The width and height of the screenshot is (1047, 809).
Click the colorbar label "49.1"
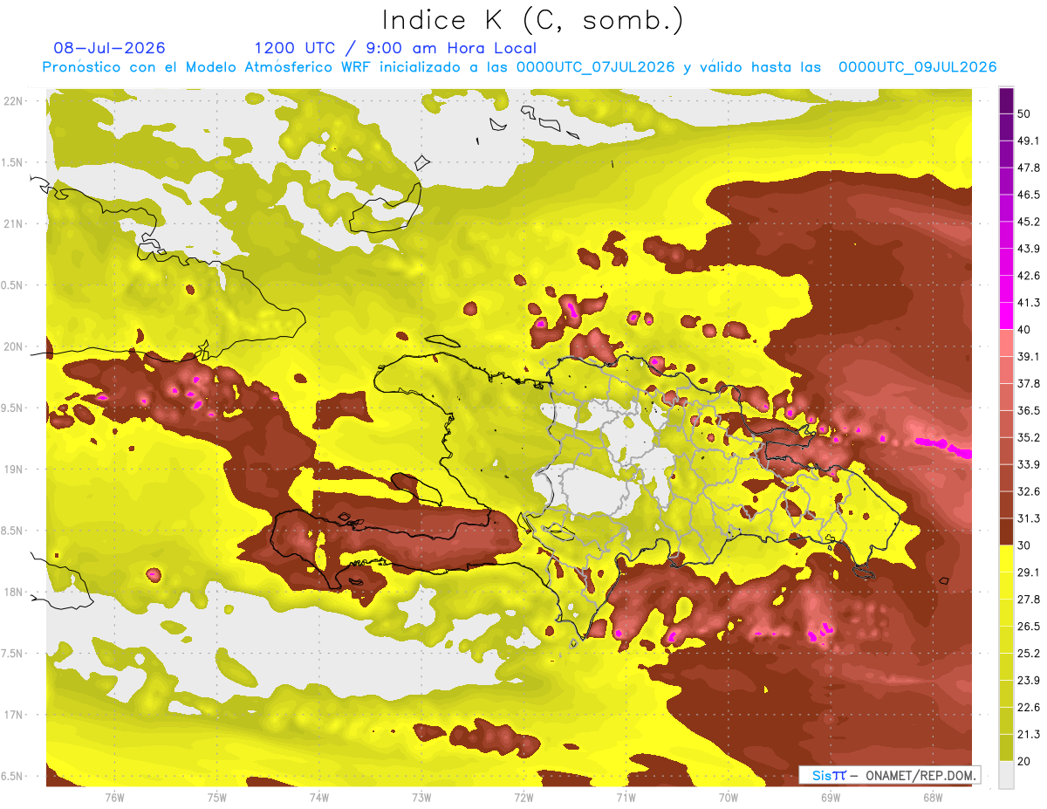[x=1029, y=141]
